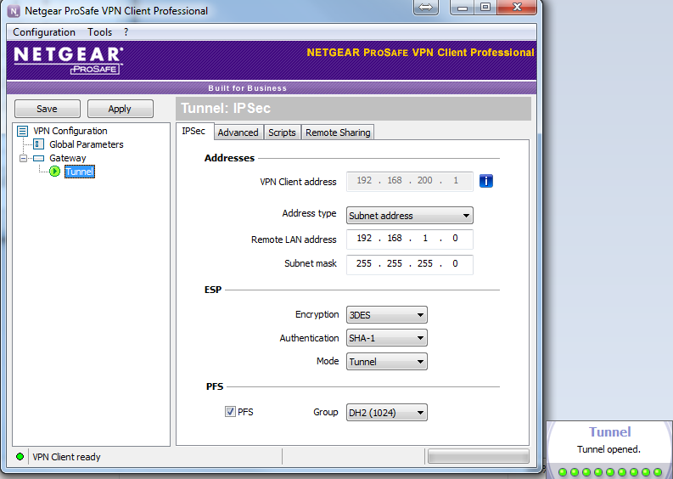The height and width of the screenshot is (479, 673).
Task: Collapse the Gateway tree node
Action: [23, 158]
